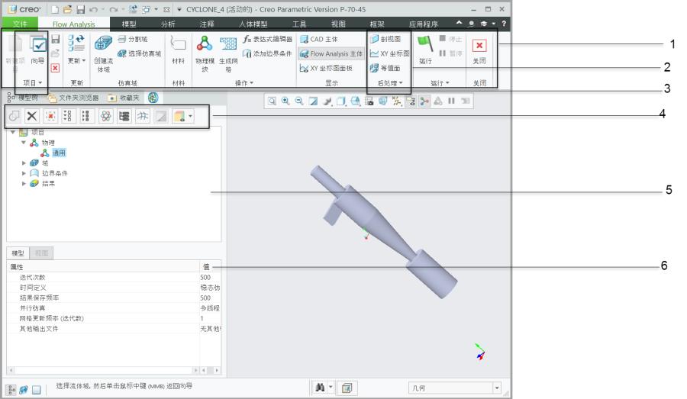Click the 添加边界条件 add boundary condition button
This screenshot has height=399, width=687.
tap(267, 53)
